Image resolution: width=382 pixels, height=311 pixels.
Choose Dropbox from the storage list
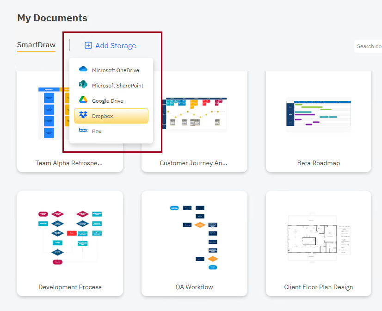(x=111, y=116)
